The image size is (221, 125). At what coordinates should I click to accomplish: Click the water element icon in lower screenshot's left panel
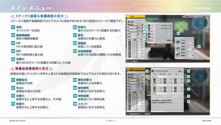(130, 98)
